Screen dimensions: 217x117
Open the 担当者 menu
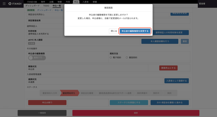tap(202, 4)
